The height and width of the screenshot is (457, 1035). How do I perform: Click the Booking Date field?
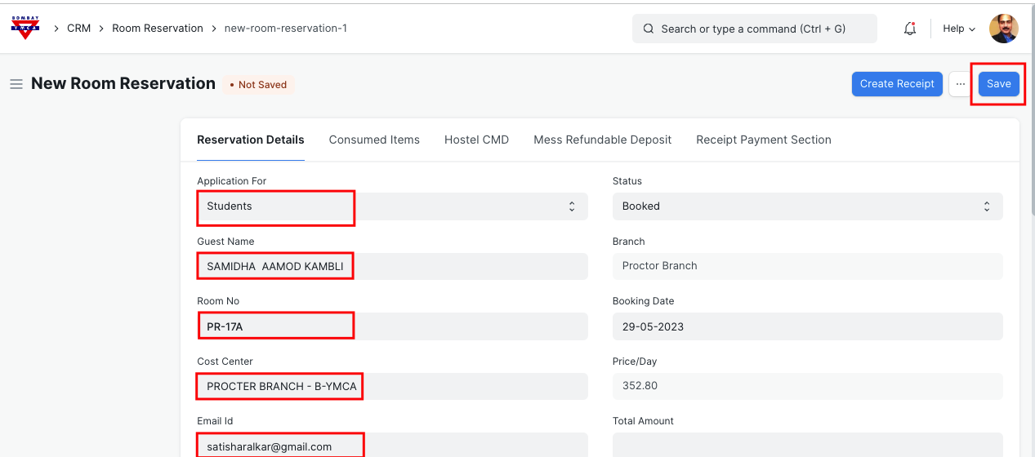(807, 326)
